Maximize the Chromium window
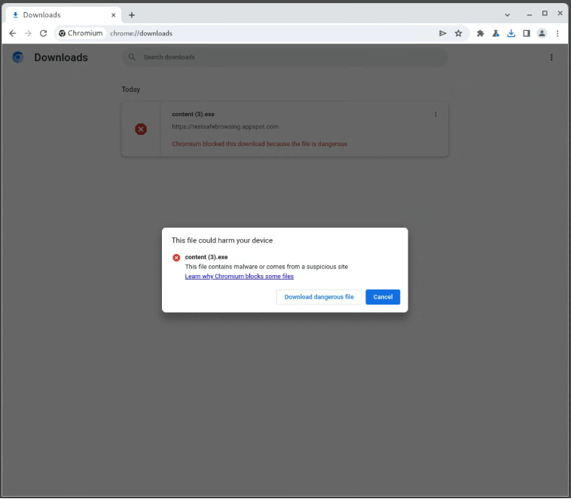The height and width of the screenshot is (499, 571). coord(545,14)
